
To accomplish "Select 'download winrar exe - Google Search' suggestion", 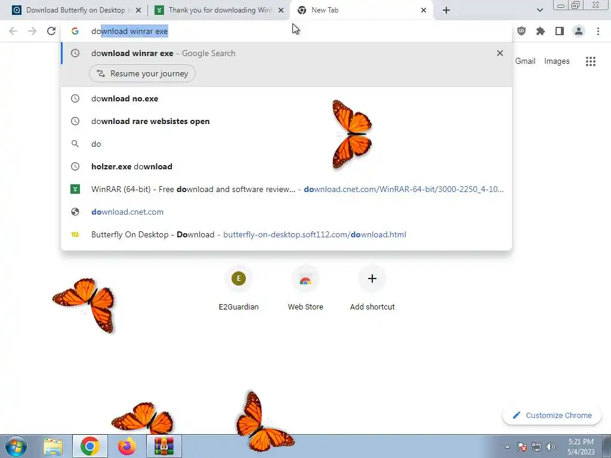I will point(286,53).
